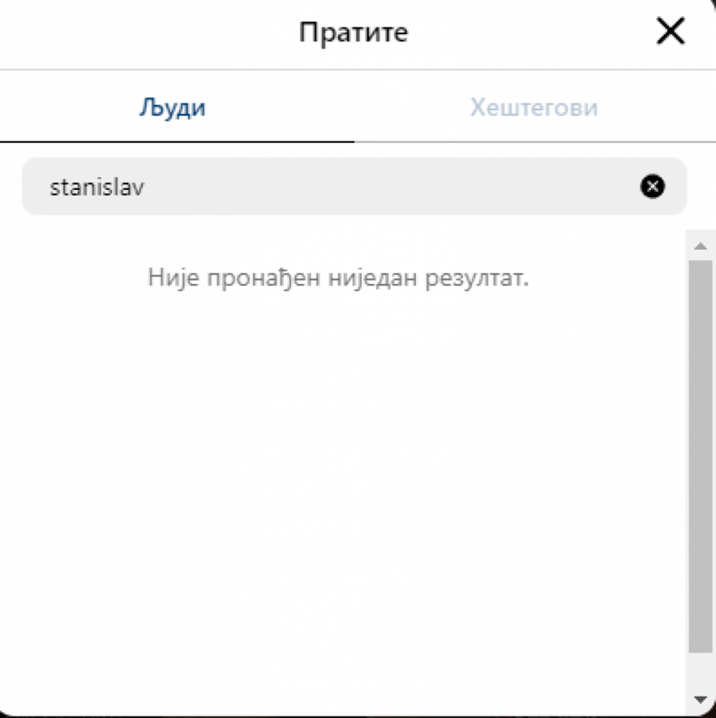
Task: Dismiss the following list with the top X
Action: (670, 33)
